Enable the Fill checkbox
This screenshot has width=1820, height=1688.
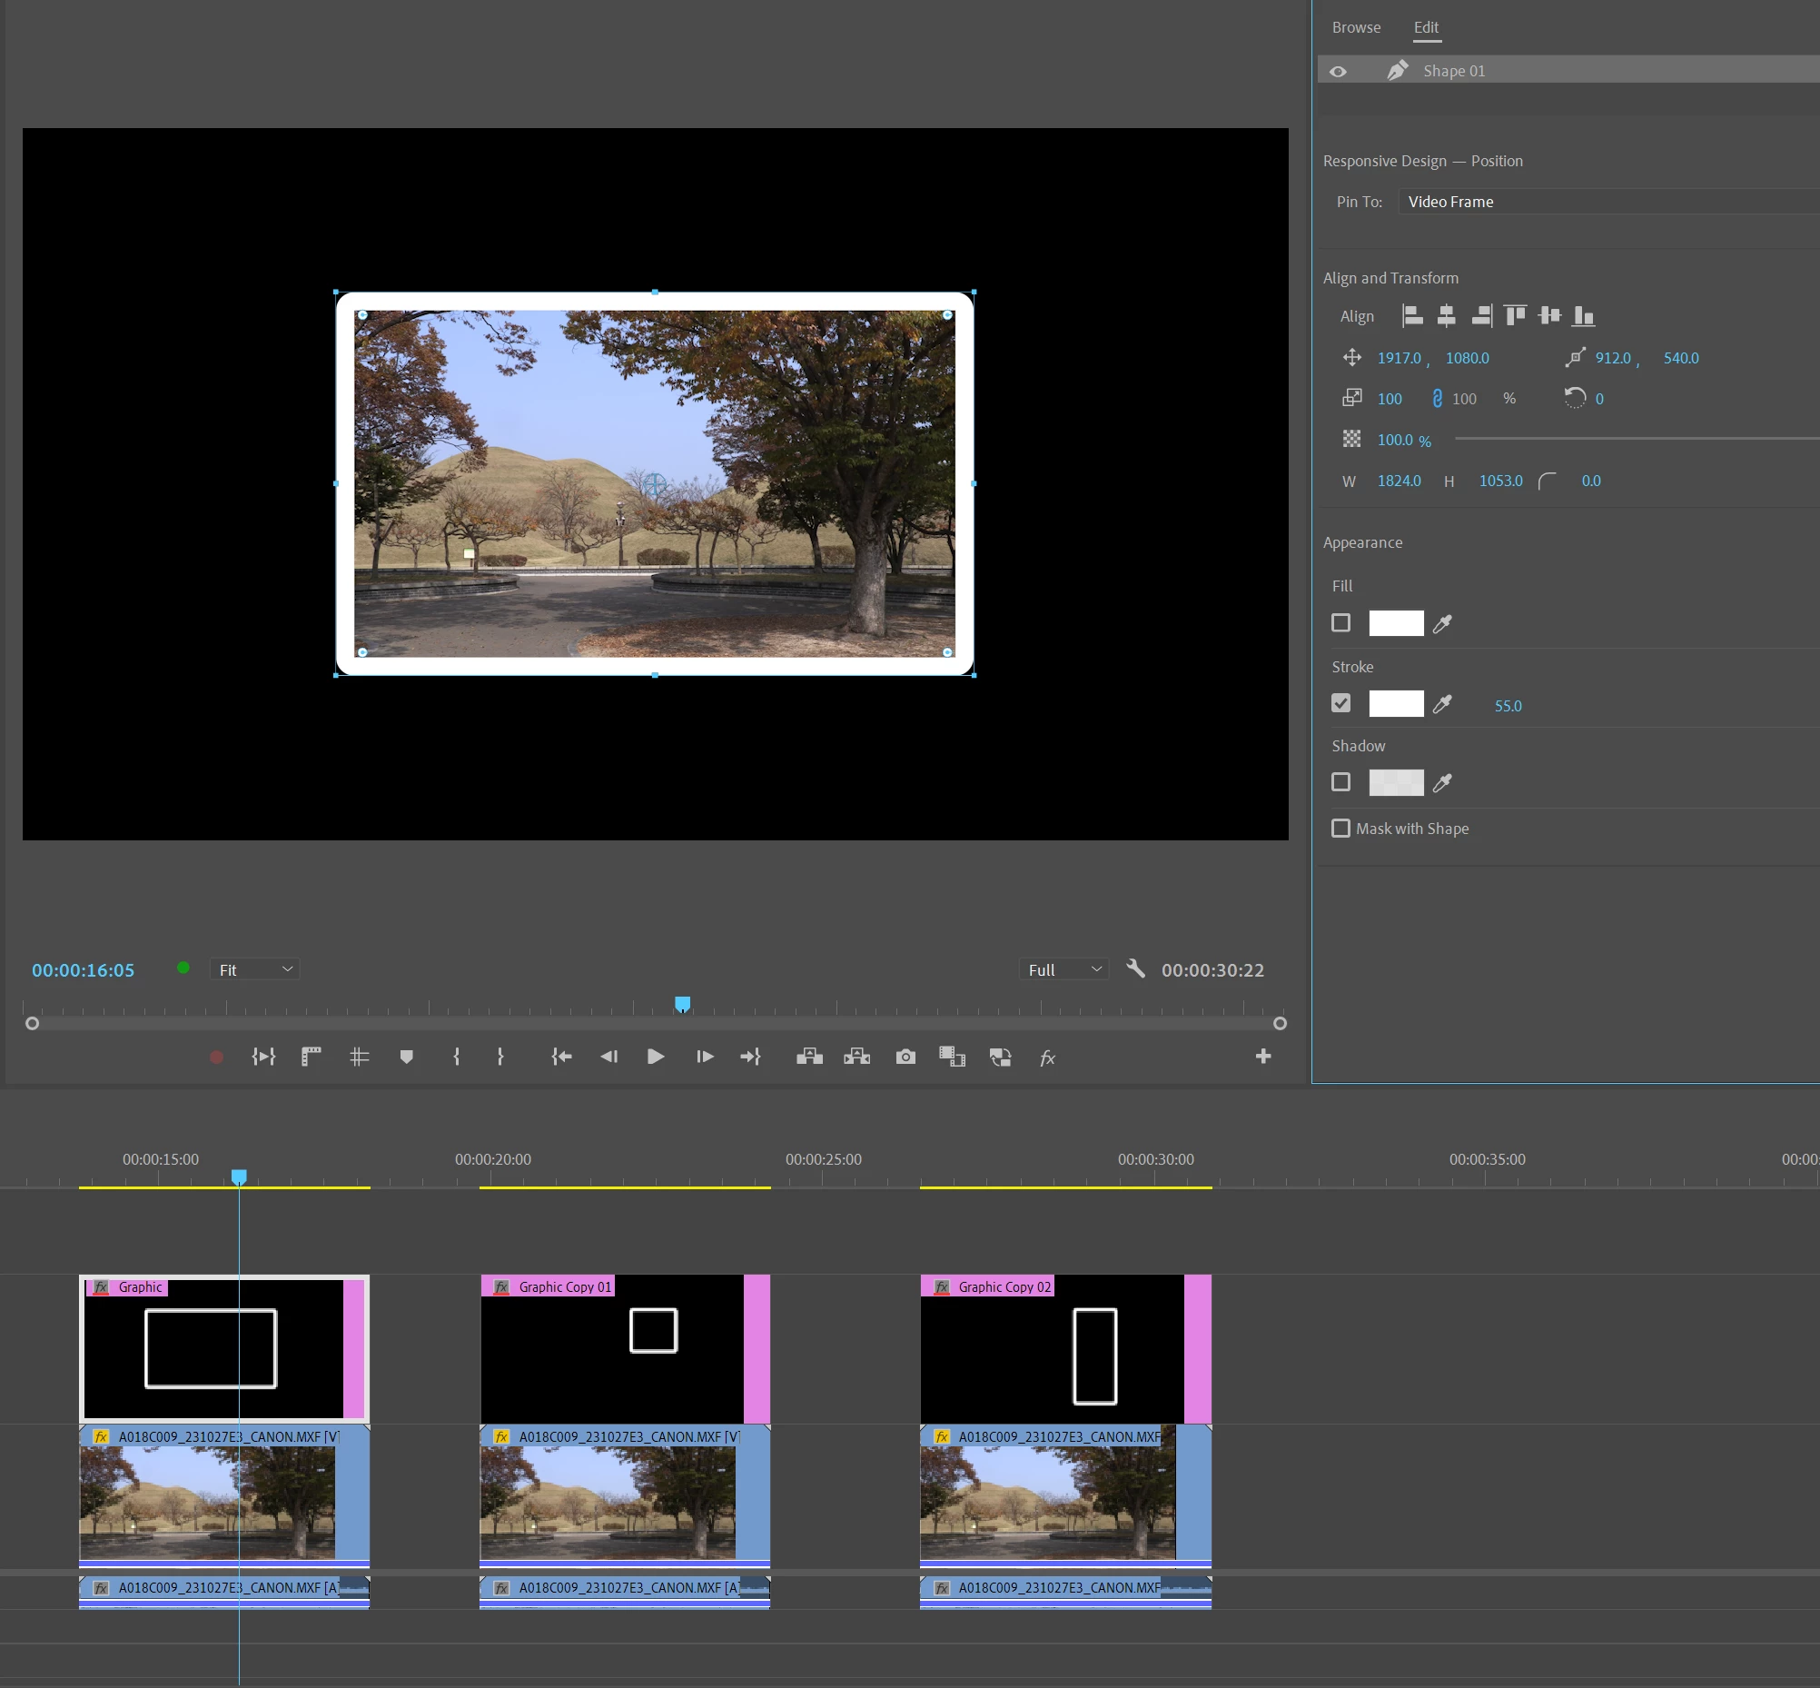[1340, 623]
